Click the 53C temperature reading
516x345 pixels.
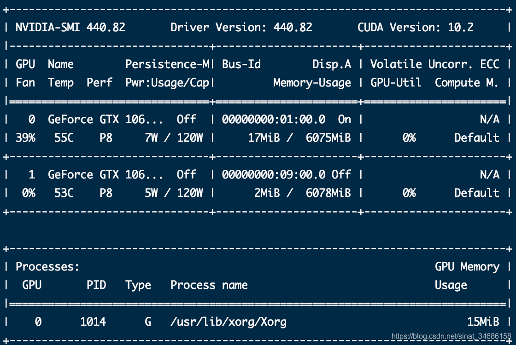[x=64, y=193]
